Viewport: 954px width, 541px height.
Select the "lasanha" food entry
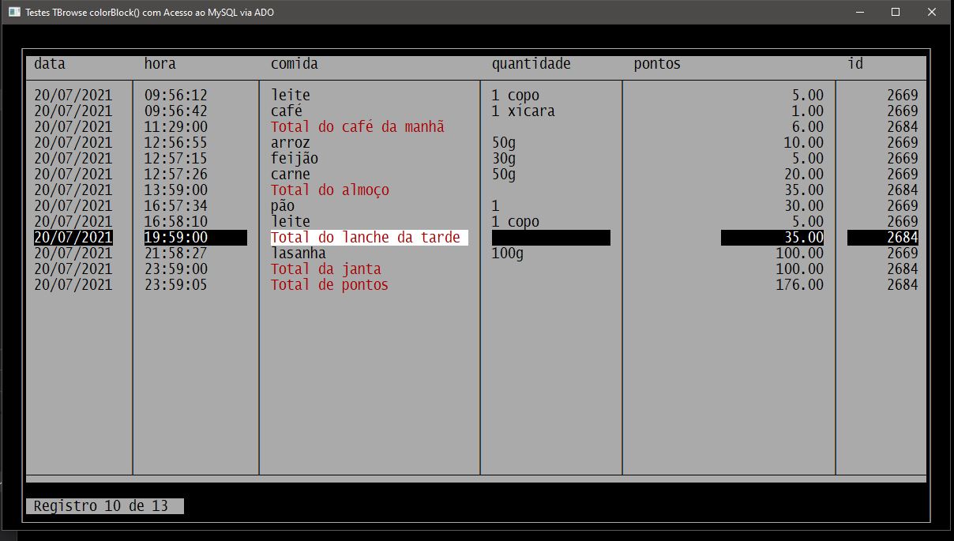(298, 254)
